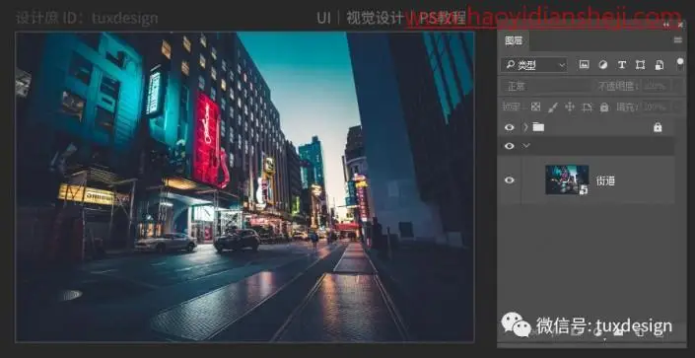The width and height of the screenshot is (695, 358).
Task: Select the locked group folder icon
Action: [x=538, y=127]
